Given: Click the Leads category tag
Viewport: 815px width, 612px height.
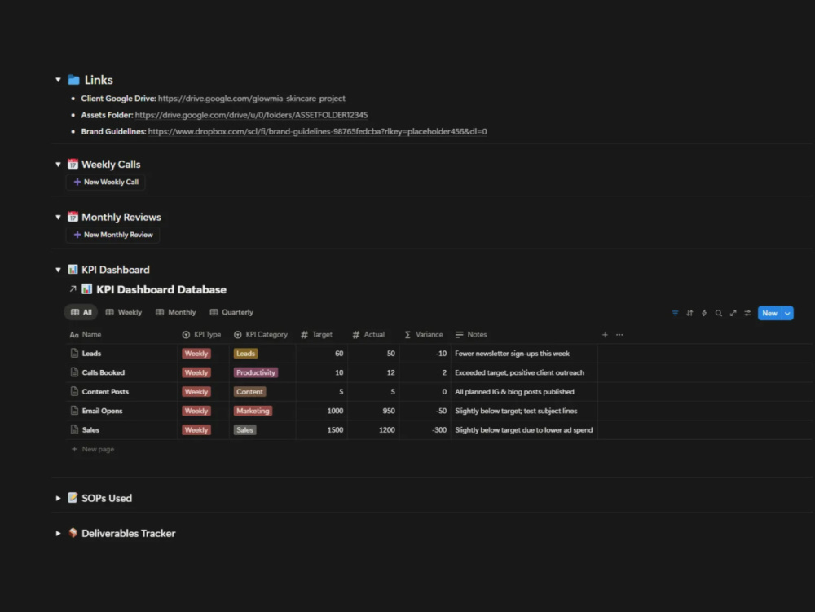Looking at the screenshot, I should (x=245, y=354).
